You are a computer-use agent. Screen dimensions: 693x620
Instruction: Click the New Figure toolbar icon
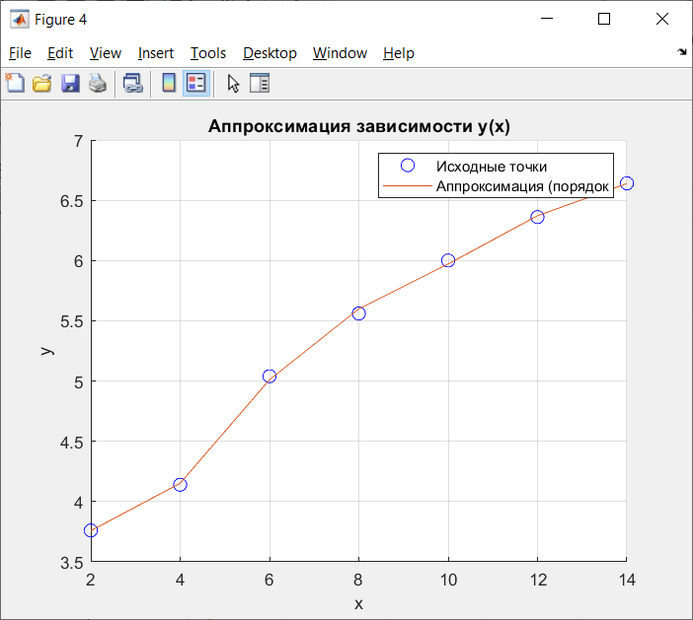coord(15,83)
